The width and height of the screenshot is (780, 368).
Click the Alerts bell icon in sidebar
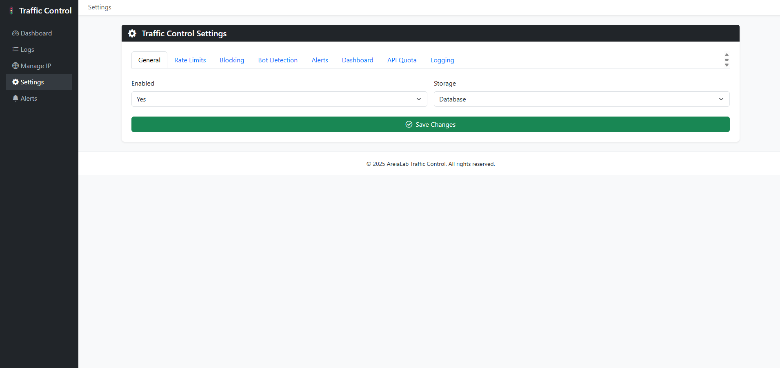click(x=16, y=98)
